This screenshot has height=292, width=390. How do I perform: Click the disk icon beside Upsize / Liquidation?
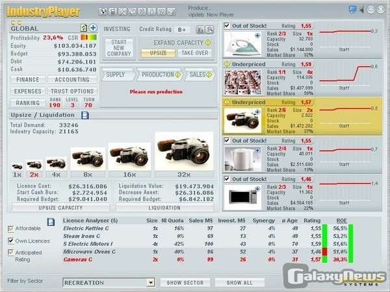tap(85, 115)
